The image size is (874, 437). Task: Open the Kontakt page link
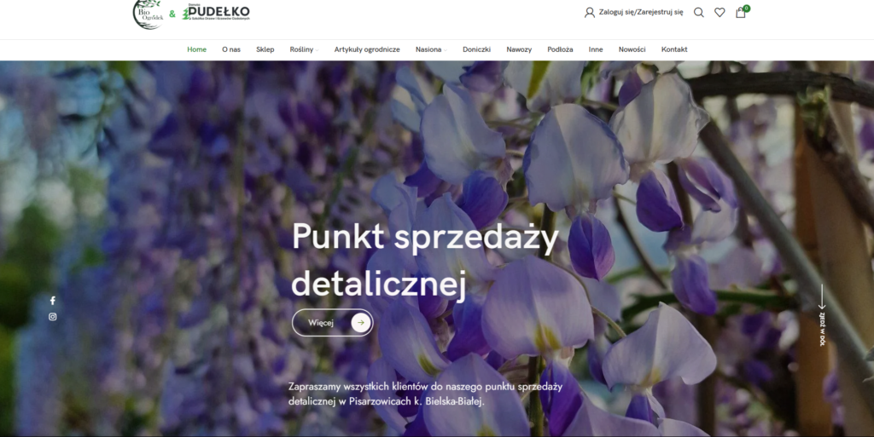coord(674,49)
